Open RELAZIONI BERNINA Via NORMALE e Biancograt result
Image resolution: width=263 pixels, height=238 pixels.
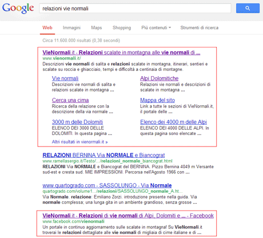(x=103, y=155)
